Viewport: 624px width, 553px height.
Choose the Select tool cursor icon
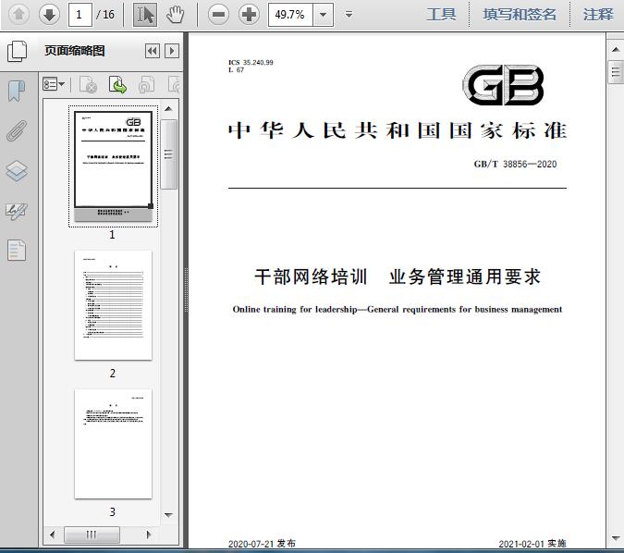145,14
